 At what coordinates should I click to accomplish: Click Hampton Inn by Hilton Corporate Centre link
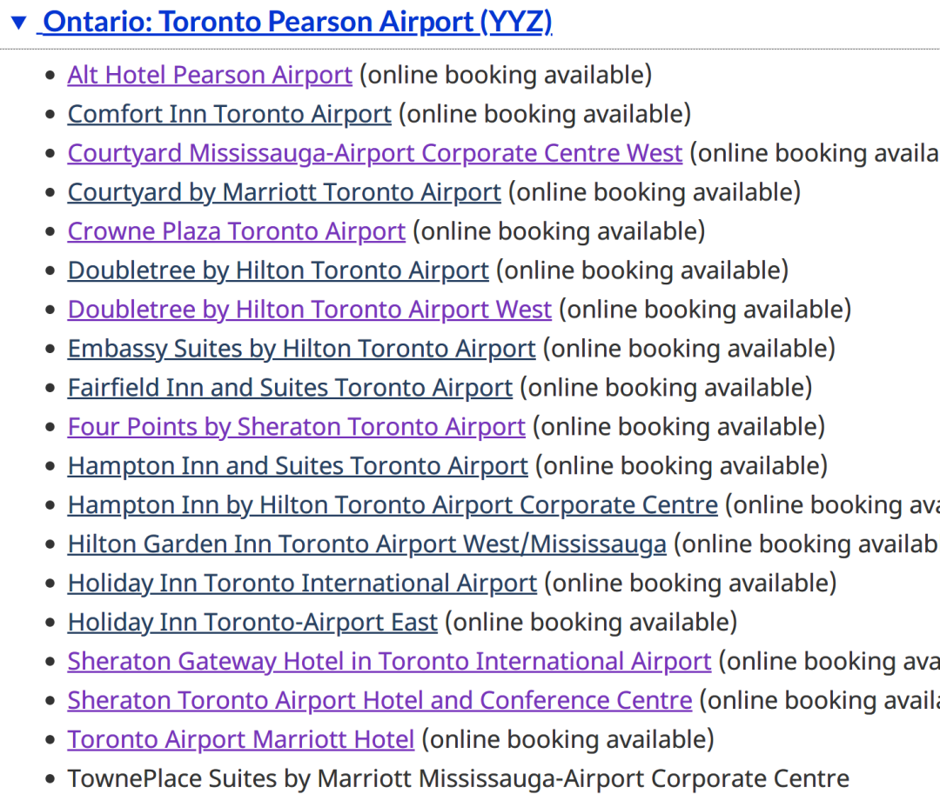tap(393, 504)
